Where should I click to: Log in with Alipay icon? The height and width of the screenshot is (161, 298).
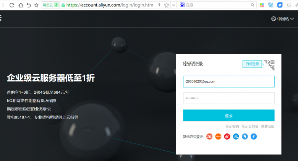click(x=236, y=137)
